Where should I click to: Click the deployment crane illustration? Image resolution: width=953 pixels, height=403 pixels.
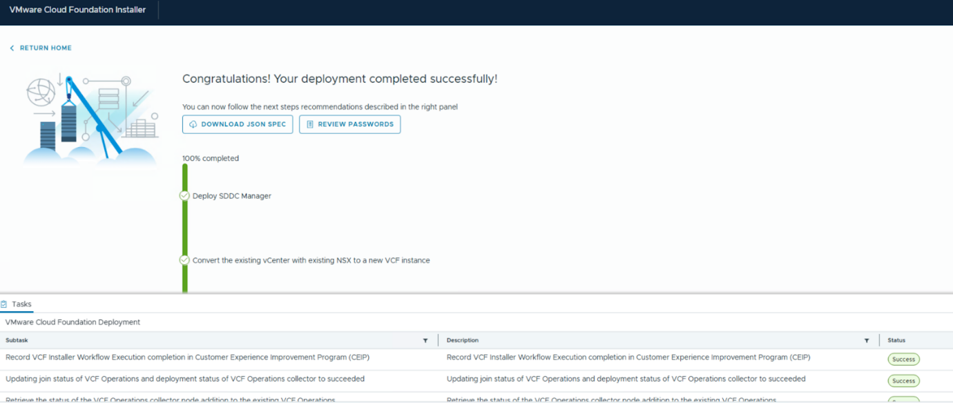point(90,117)
